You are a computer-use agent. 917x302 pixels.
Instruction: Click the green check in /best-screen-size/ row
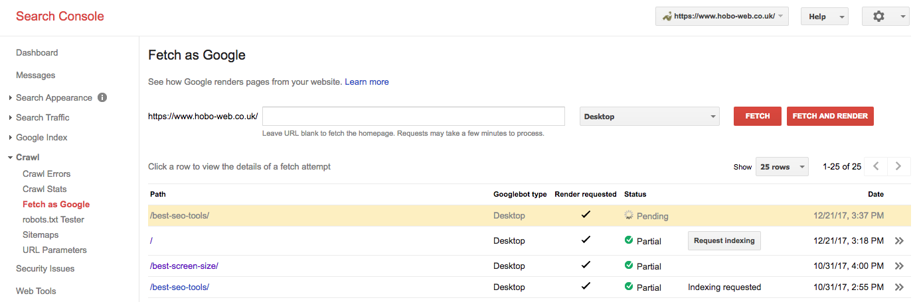(x=629, y=266)
